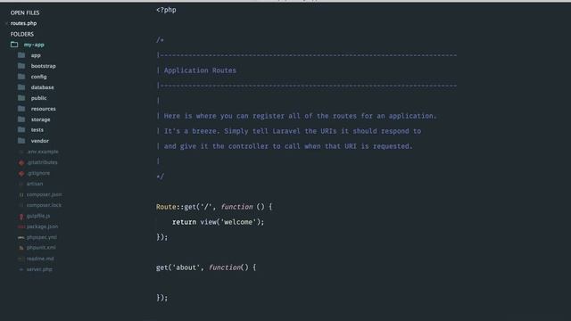Click the phpunit.xml file icon
This screenshot has height=321, width=571.
pos(21,248)
